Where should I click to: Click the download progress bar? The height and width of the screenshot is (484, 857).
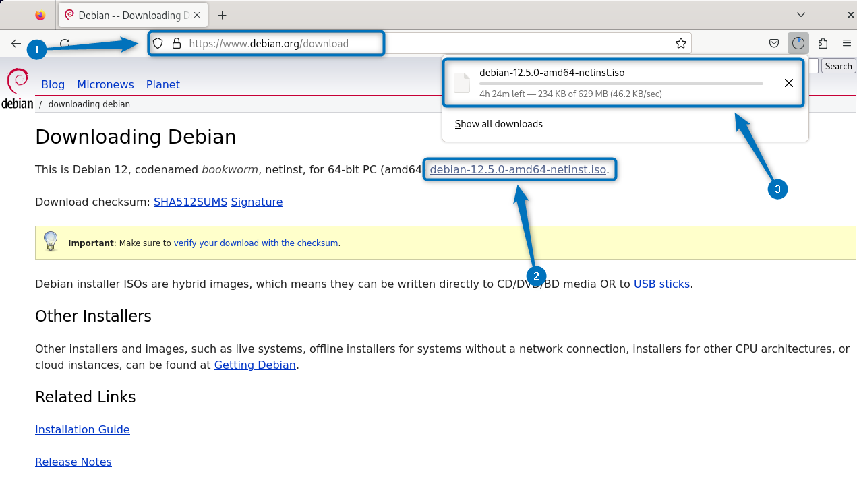click(x=620, y=84)
